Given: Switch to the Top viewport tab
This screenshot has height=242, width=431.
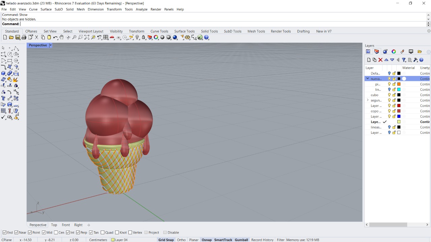Looking at the screenshot, I should click(54, 225).
